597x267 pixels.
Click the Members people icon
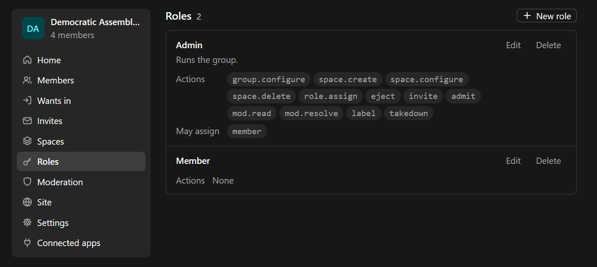27,80
